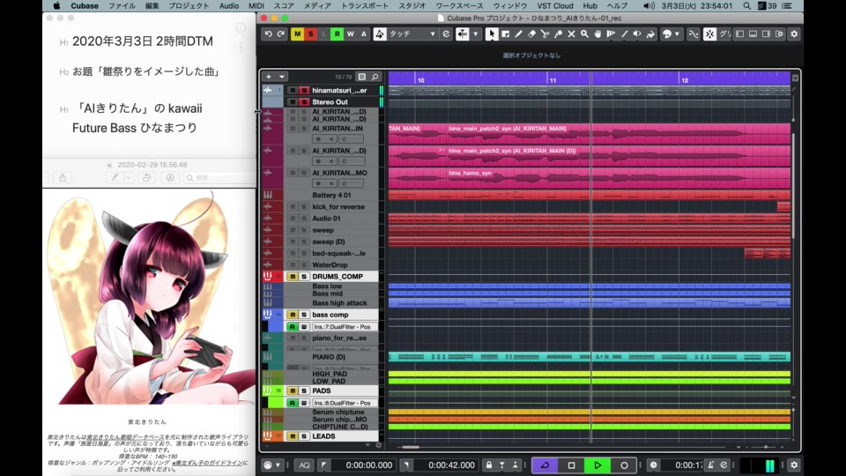The width and height of the screenshot is (846, 476).
Task: Select the Zoom magnifier tool
Action: tap(584, 34)
